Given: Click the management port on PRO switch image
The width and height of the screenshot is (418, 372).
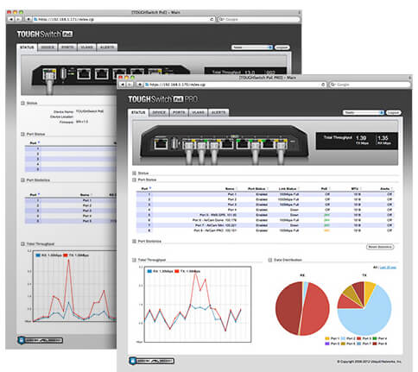Looking at the screenshot, I should (x=161, y=143).
